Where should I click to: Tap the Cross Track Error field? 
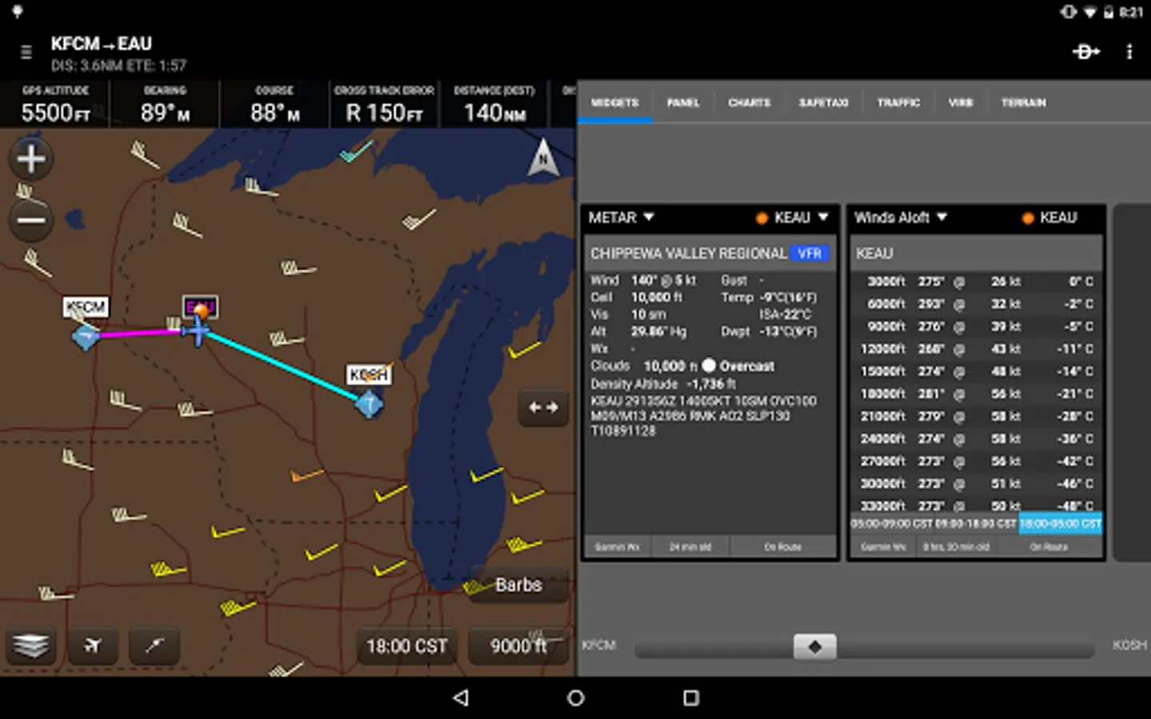(x=384, y=105)
